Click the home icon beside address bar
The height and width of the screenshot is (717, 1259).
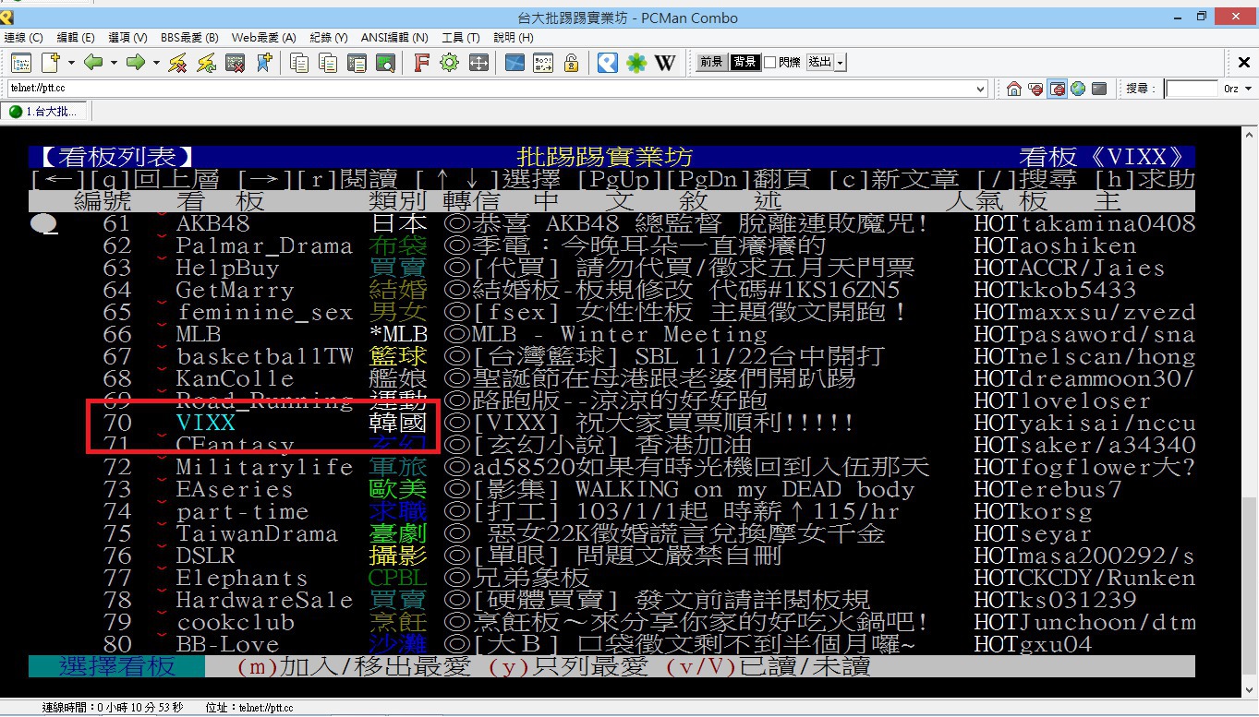coord(1014,89)
